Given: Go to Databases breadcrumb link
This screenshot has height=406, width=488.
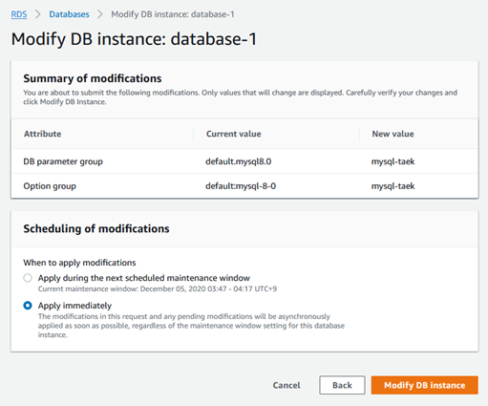Looking at the screenshot, I should point(69,14).
